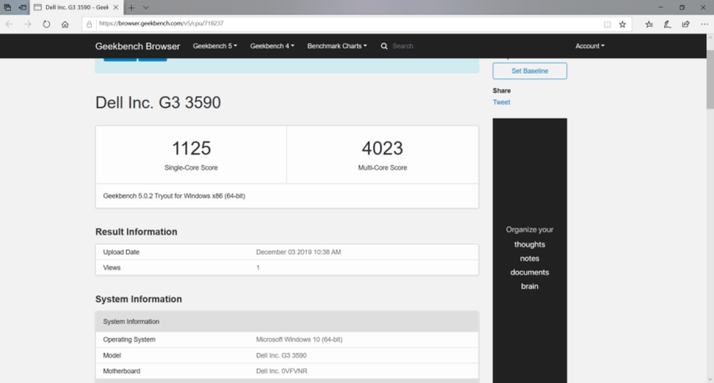714x383 pixels.
Task: Click the Organize your thoughts ad
Action: pos(530,251)
